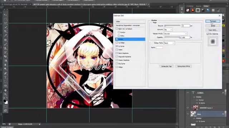Viewport: 229px width, 128px height.
Task: Switch to Stiller panel tab
Action: [x=206, y=6]
